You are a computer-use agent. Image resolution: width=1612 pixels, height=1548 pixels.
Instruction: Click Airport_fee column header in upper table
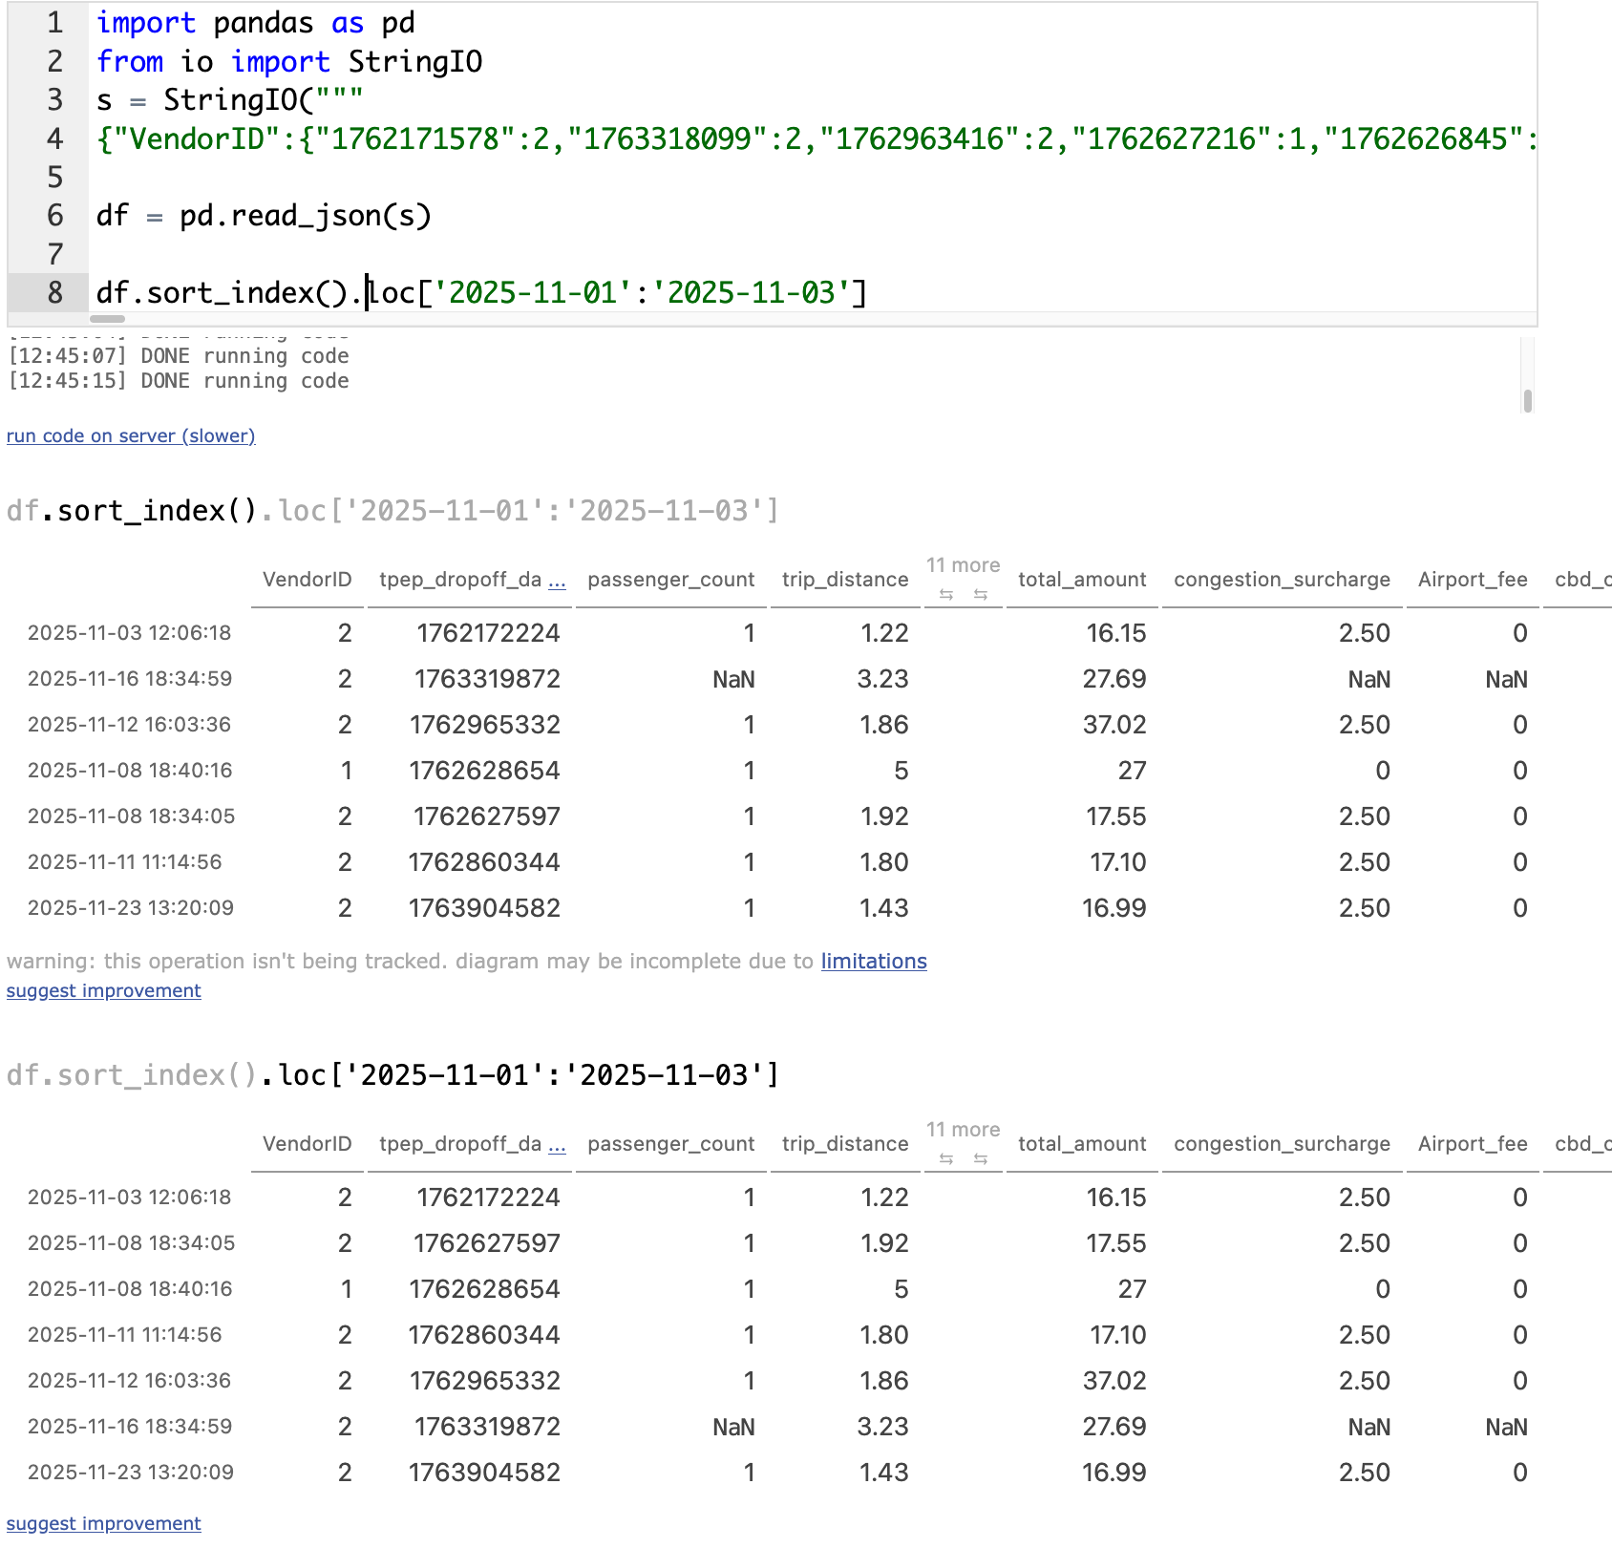pyautogui.click(x=1473, y=580)
